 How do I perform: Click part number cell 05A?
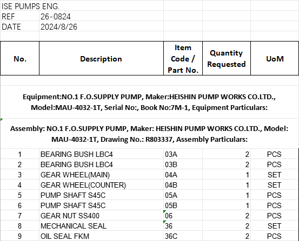pos(183,195)
